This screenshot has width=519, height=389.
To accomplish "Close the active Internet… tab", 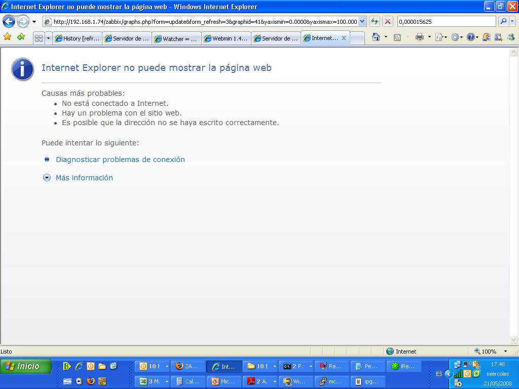I will pos(344,38).
